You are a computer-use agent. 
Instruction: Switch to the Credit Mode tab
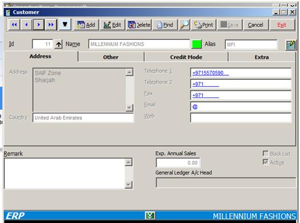(186, 57)
